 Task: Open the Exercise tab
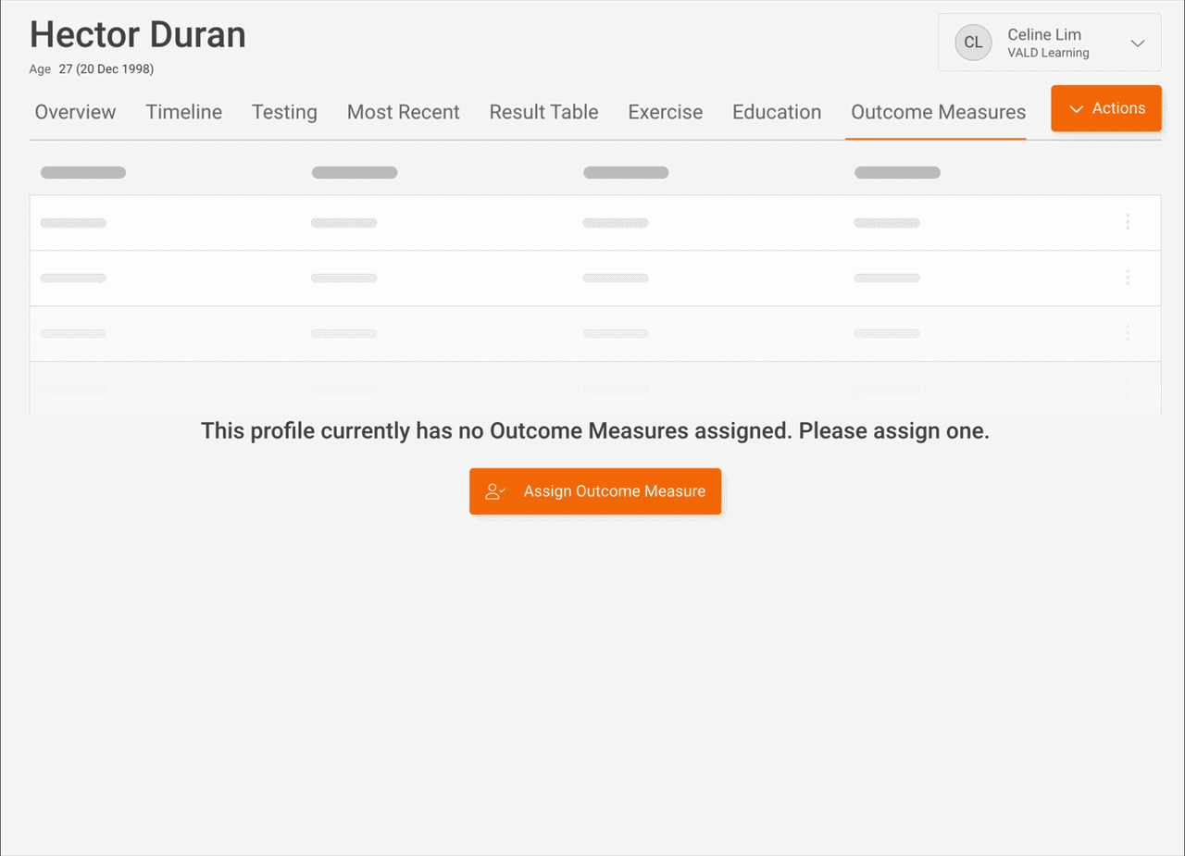[x=665, y=112]
